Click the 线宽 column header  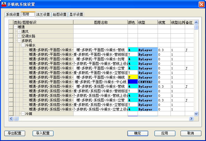pos(164,22)
